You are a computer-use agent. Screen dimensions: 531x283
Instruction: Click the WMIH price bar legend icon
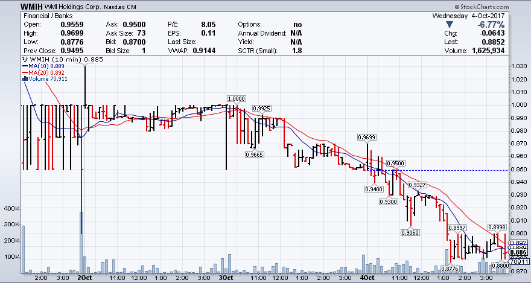click(24, 59)
